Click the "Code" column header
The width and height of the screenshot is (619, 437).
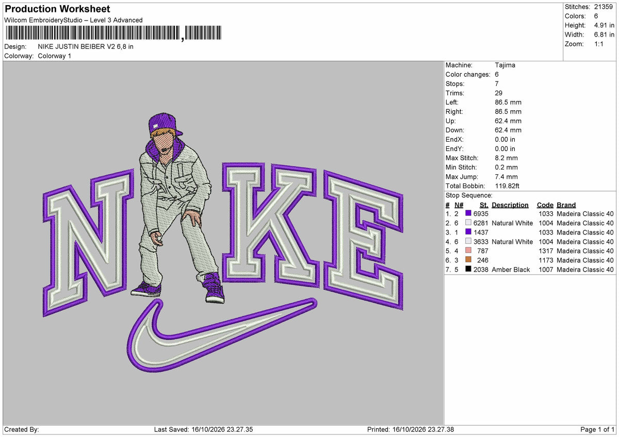click(545, 205)
